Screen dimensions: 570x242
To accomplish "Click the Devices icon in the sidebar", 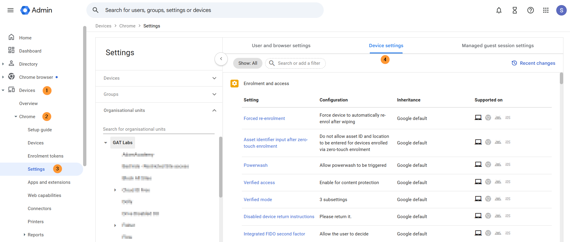I will coord(11,90).
